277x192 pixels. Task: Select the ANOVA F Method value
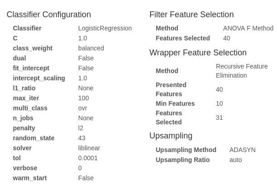(x=248, y=28)
